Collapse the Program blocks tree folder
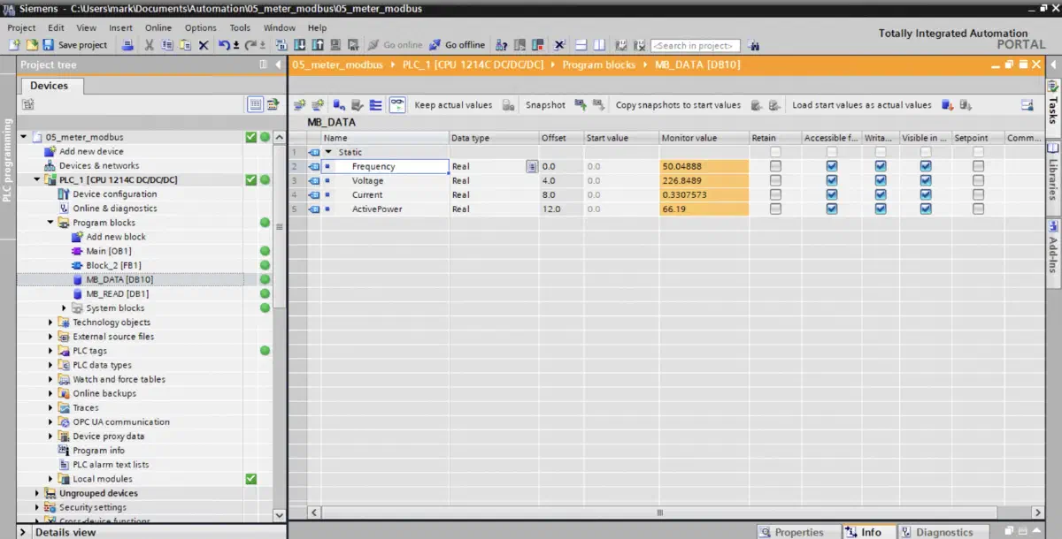 pos(51,223)
